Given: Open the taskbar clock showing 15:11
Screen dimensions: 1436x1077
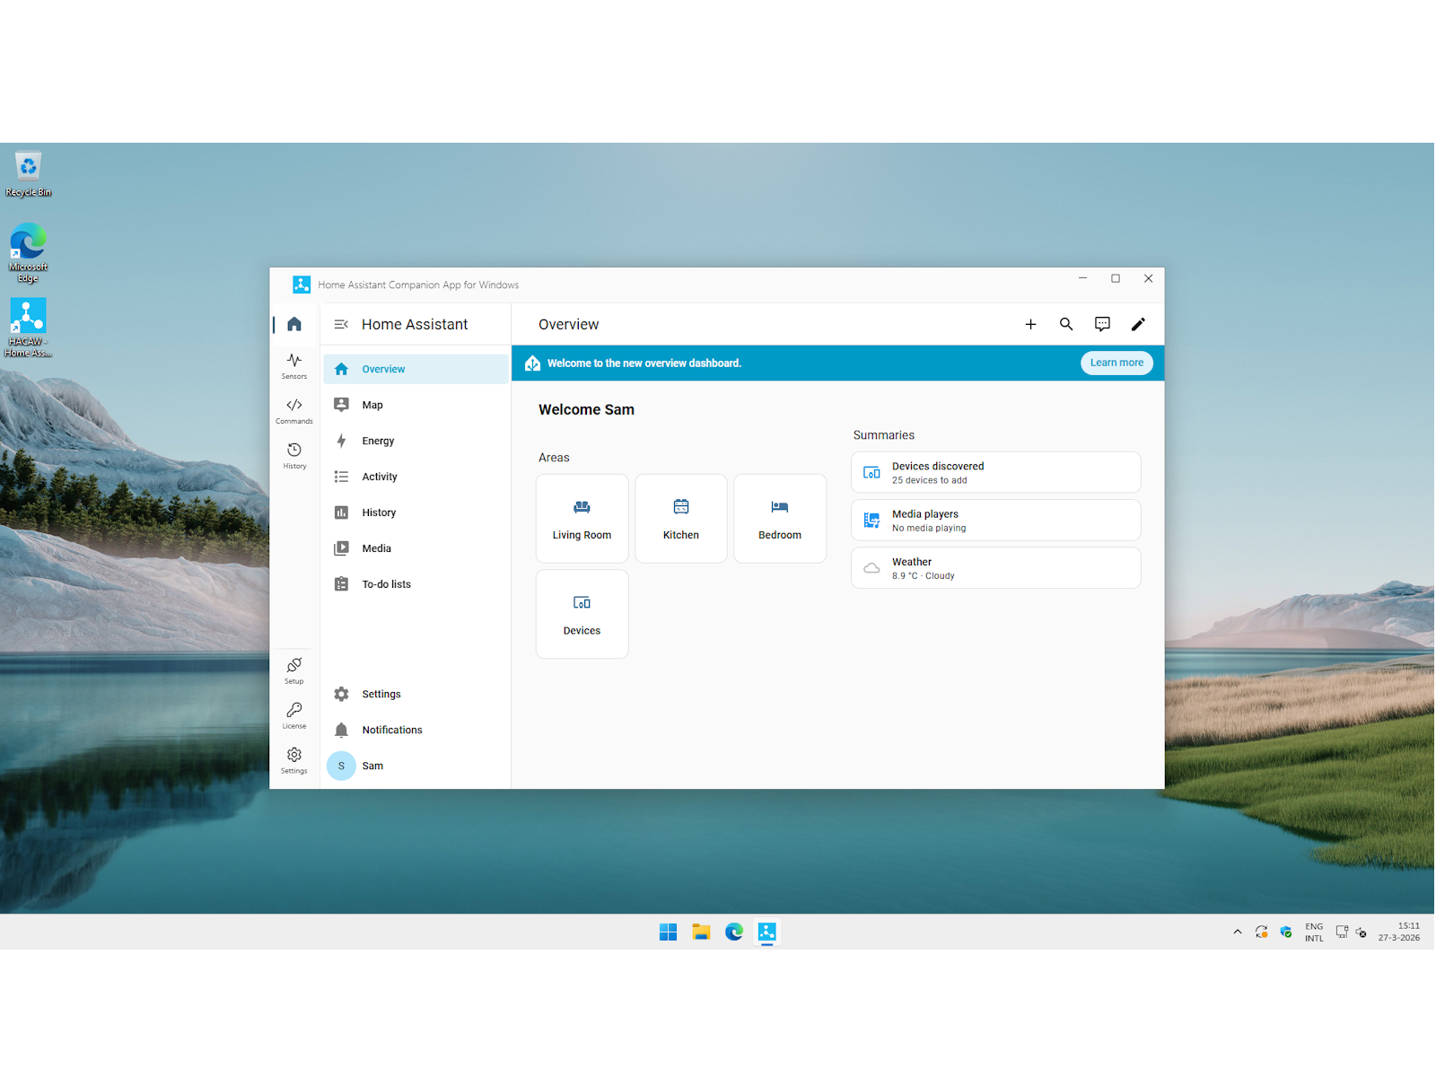Looking at the screenshot, I should click(1399, 932).
